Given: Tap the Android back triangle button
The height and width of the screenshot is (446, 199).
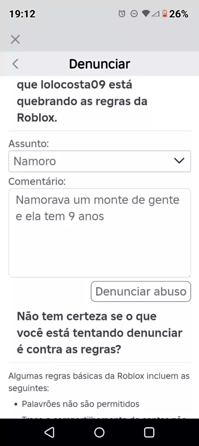Looking at the screenshot, I should pyautogui.click(x=50, y=432).
